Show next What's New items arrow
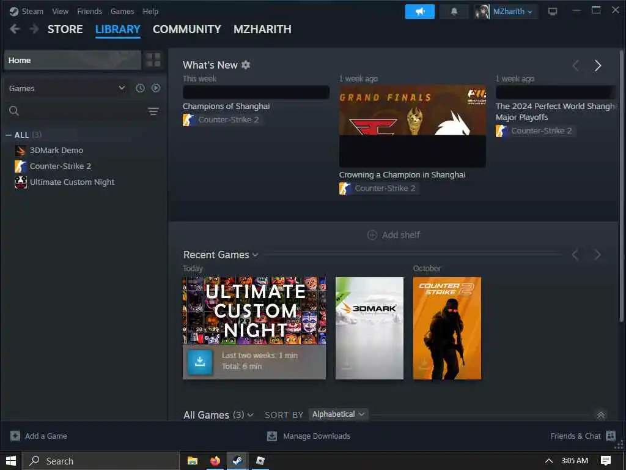Screen dimensions: 626x470 point(598,65)
